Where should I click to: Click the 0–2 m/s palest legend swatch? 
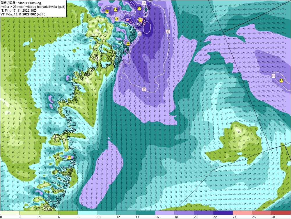[x=10, y=213]
